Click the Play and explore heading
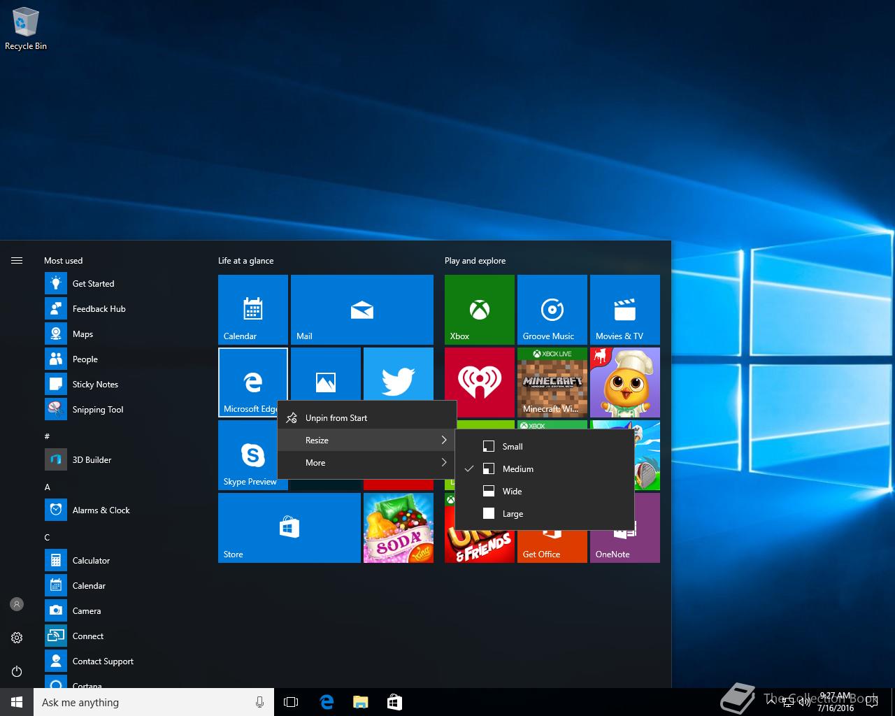The image size is (895, 716). (x=475, y=260)
